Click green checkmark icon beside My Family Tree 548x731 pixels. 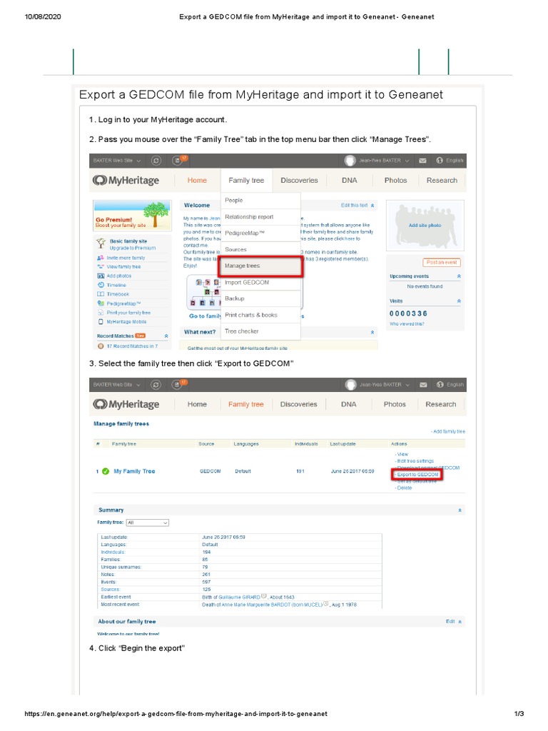point(106,471)
